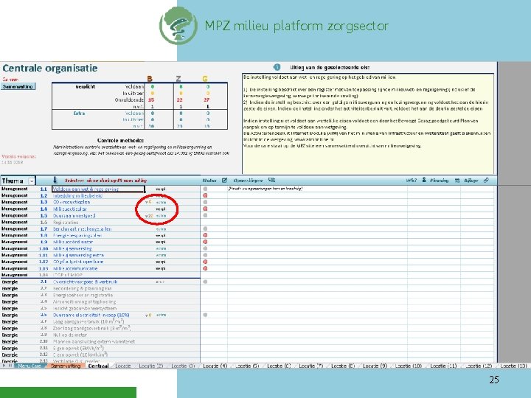Click the Status column header

(x=209, y=181)
